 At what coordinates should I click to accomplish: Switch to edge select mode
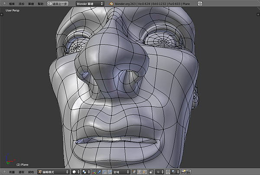coord(139,172)
